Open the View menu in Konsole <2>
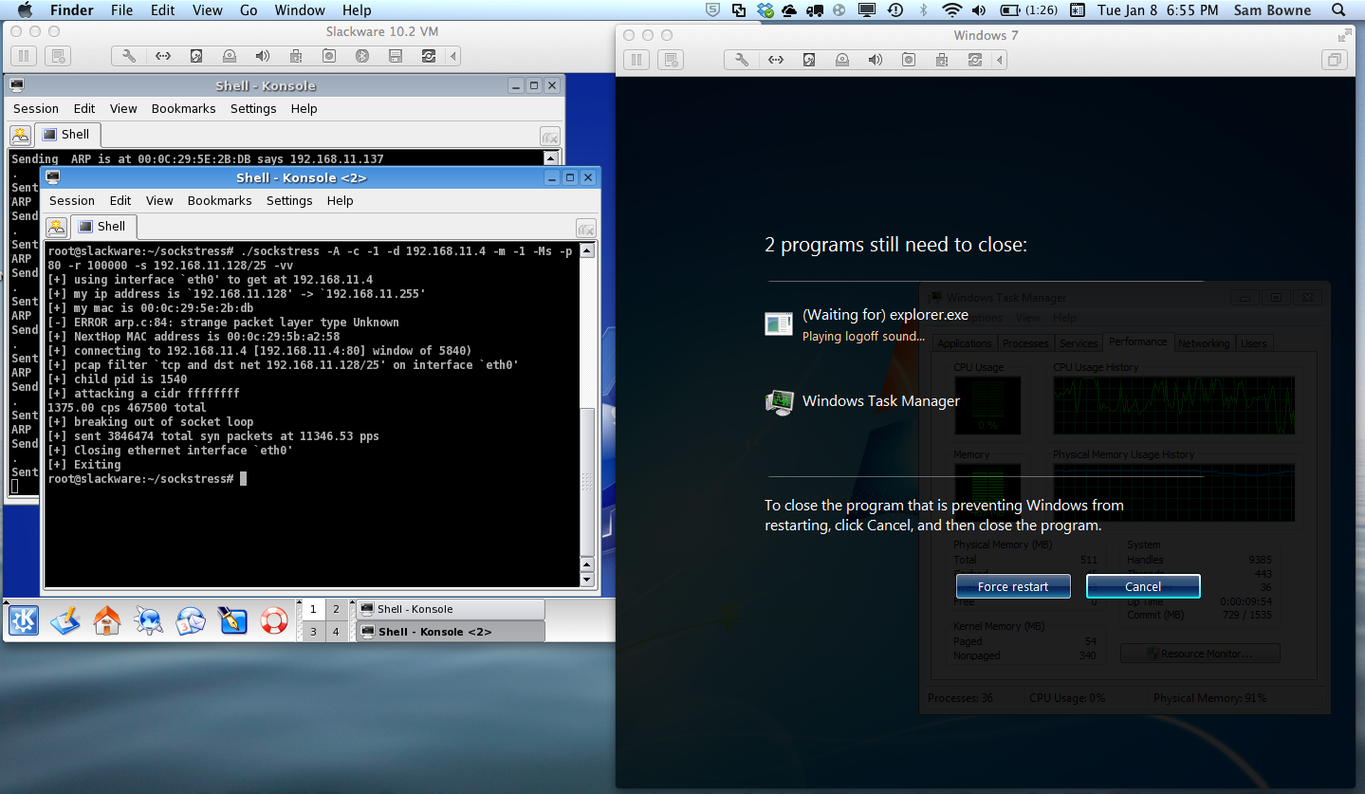This screenshot has width=1365, height=794. pos(159,201)
